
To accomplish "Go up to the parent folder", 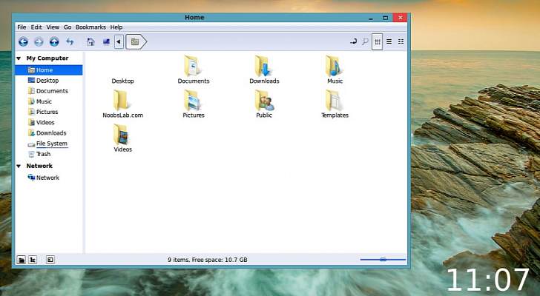I will coord(54,42).
